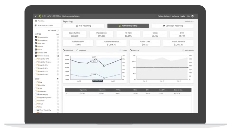The image size is (233, 133).
Task: Click the Log Out link
Action: coord(183,16)
